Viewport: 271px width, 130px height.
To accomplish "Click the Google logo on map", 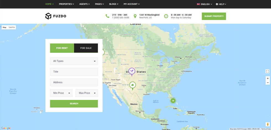I will pos(6,128).
